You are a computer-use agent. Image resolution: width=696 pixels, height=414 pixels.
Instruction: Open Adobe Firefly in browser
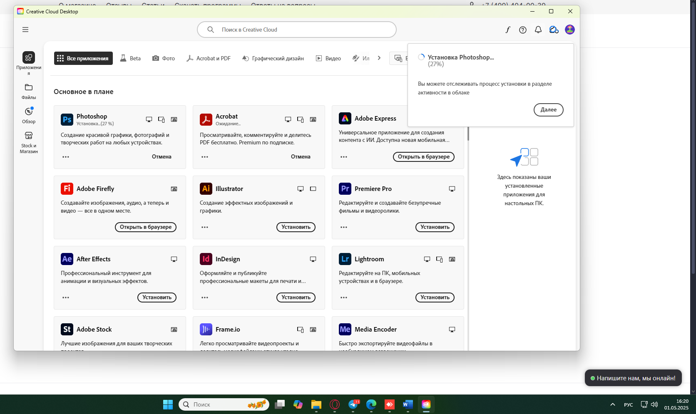coord(146,227)
